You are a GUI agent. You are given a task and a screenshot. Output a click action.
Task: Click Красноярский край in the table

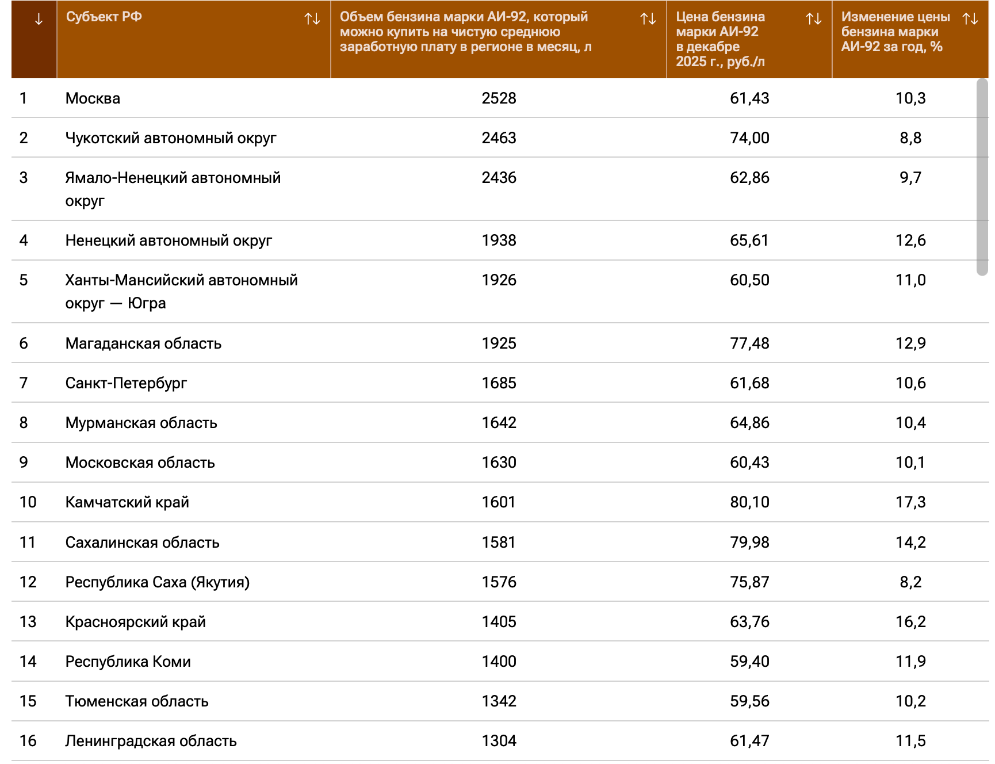click(135, 622)
